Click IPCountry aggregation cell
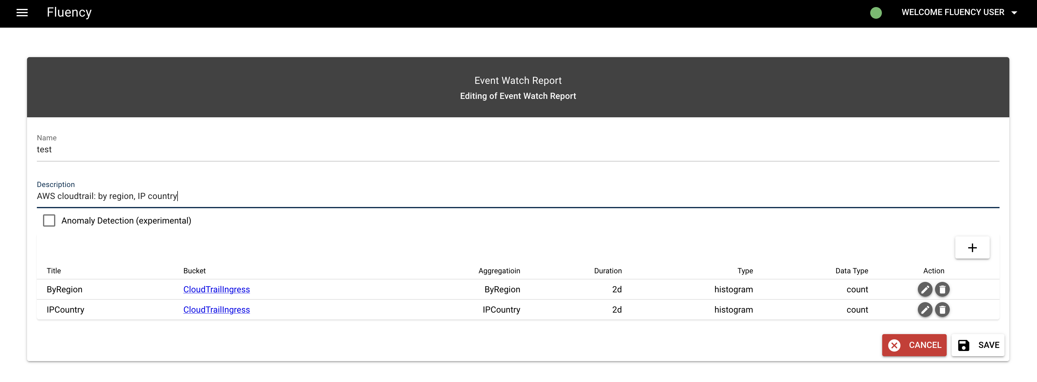 coord(501,310)
